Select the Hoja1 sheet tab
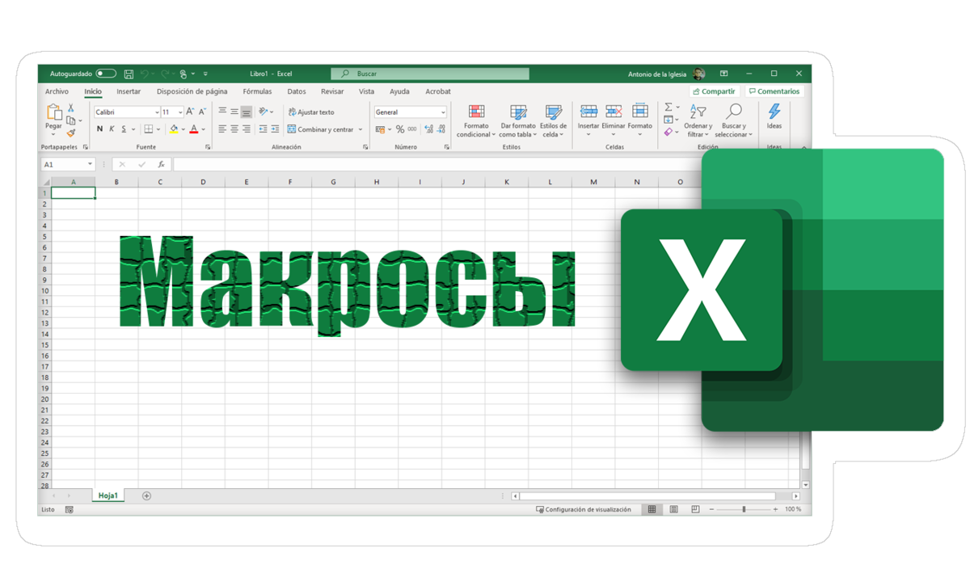The height and width of the screenshot is (565, 970). pyautogui.click(x=108, y=495)
